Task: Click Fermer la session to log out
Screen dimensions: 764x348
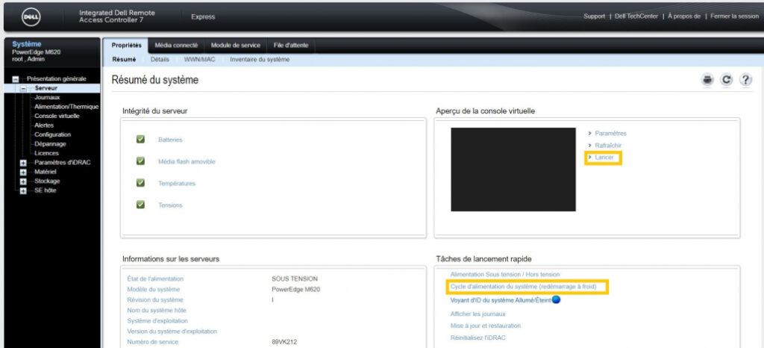Action: 734,16
